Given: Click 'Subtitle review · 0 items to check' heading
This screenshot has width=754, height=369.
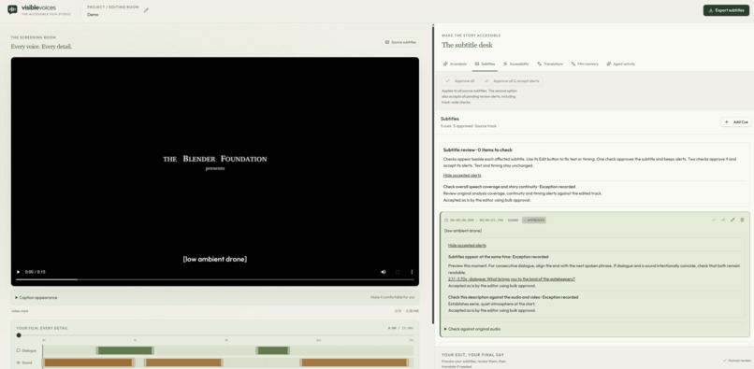Looking at the screenshot, I should 477,149.
